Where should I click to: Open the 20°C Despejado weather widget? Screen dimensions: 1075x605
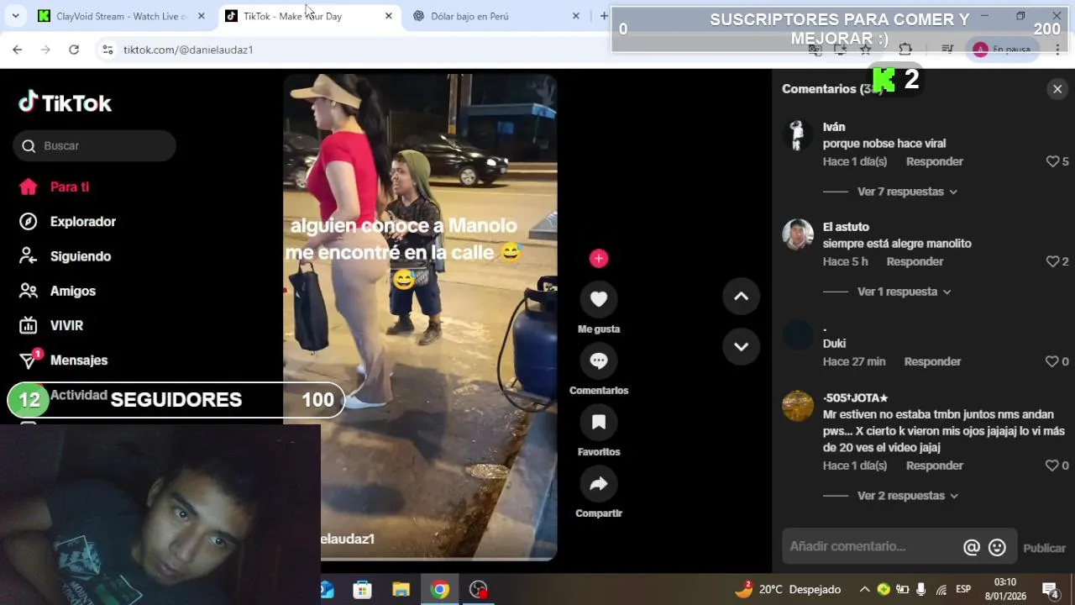click(788, 589)
